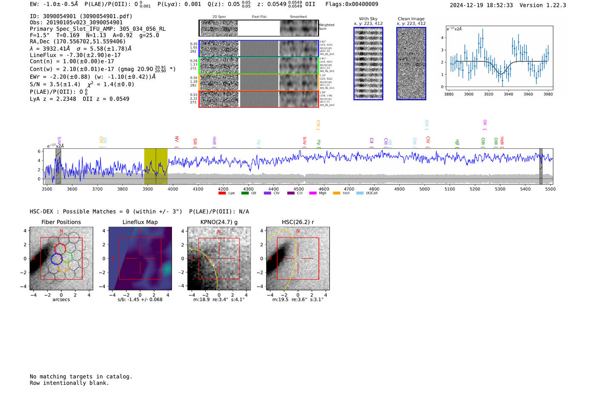Viewport: 596px width, 406px height.
Task: Select the green-bordered fiber spectrum row
Action: point(258,66)
